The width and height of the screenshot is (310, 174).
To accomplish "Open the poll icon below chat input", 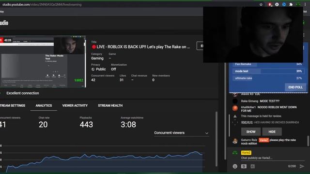I will (253, 166).
